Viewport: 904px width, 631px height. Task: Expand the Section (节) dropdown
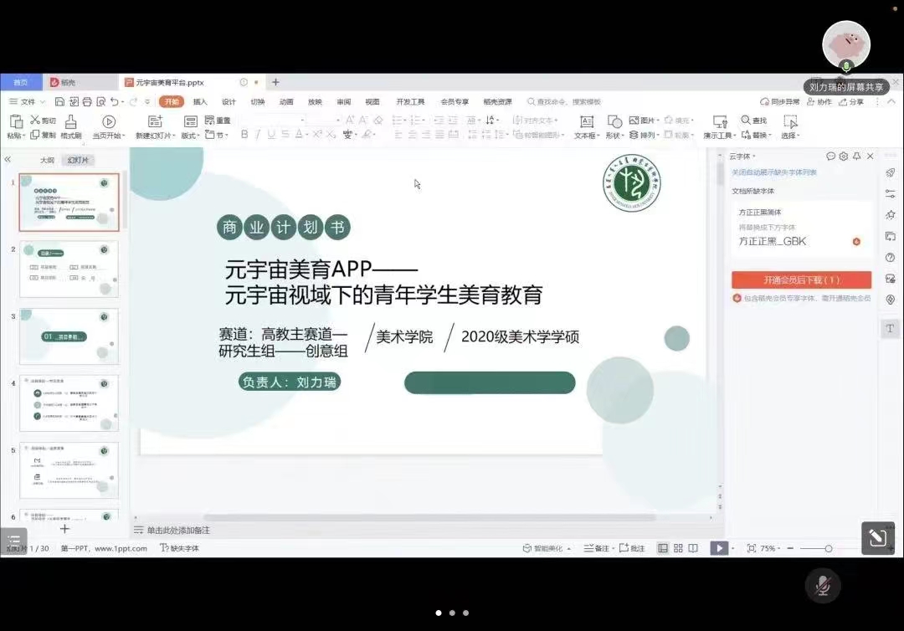pos(217,135)
